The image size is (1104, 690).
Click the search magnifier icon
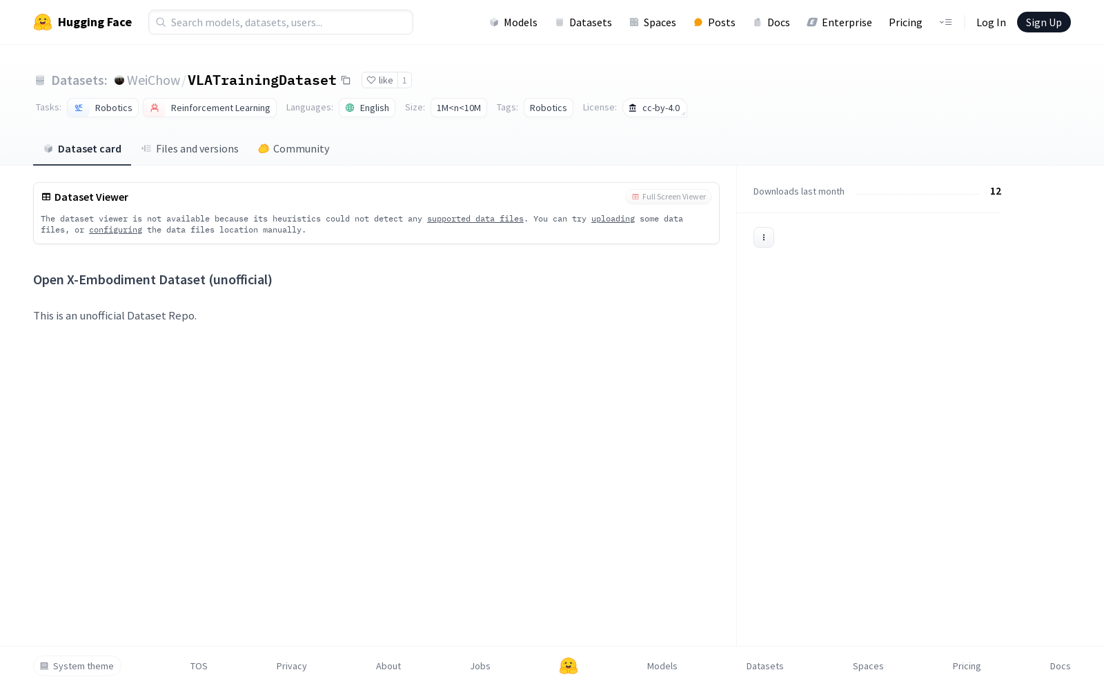coord(161,22)
